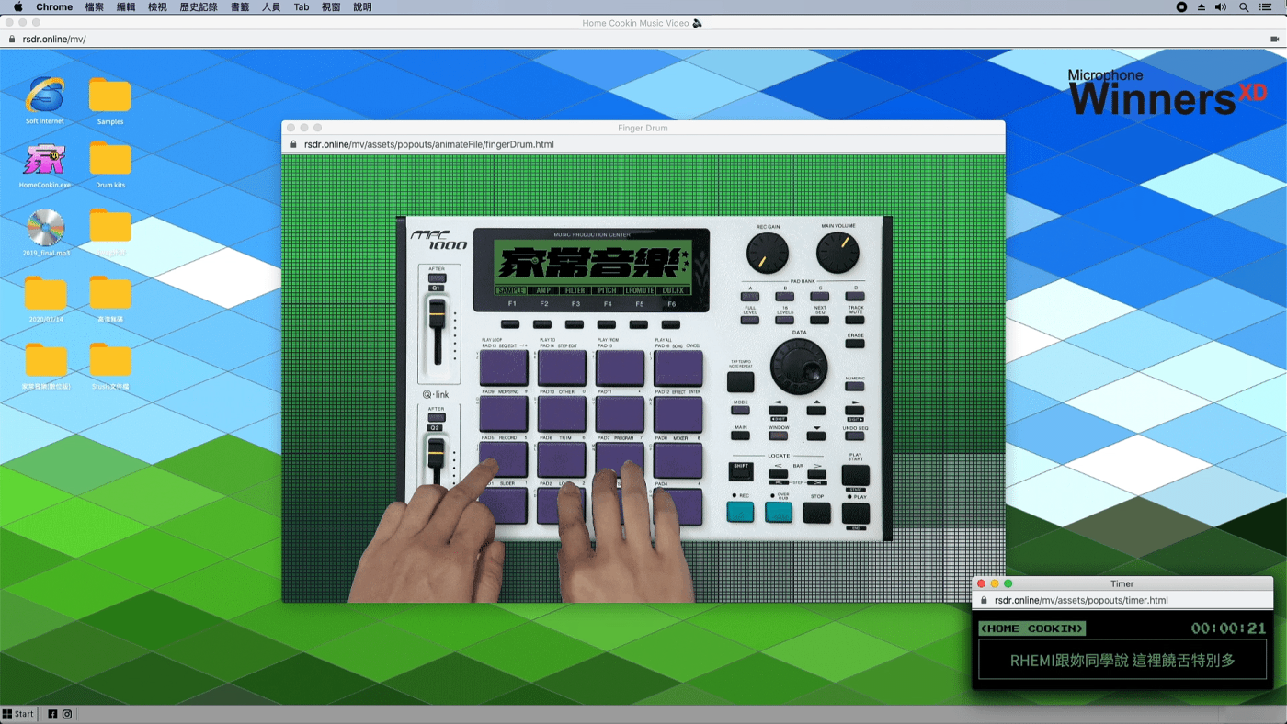1287x724 pixels.
Task: Toggle the Q1 AFTER button
Action: 436,278
